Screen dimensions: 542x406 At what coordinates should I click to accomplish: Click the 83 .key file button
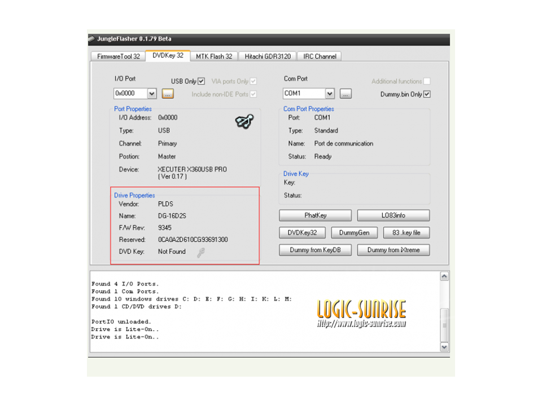click(406, 233)
